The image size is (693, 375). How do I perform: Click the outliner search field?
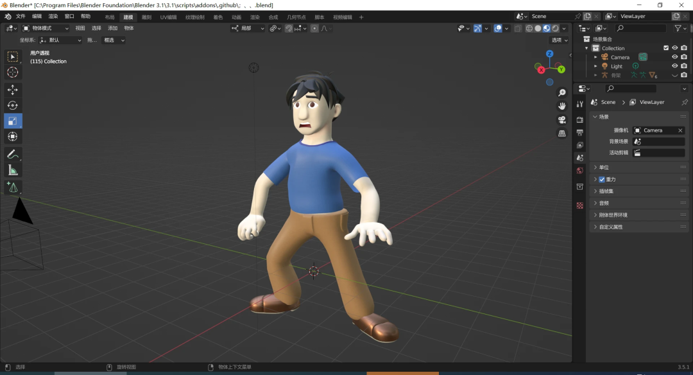coord(640,28)
